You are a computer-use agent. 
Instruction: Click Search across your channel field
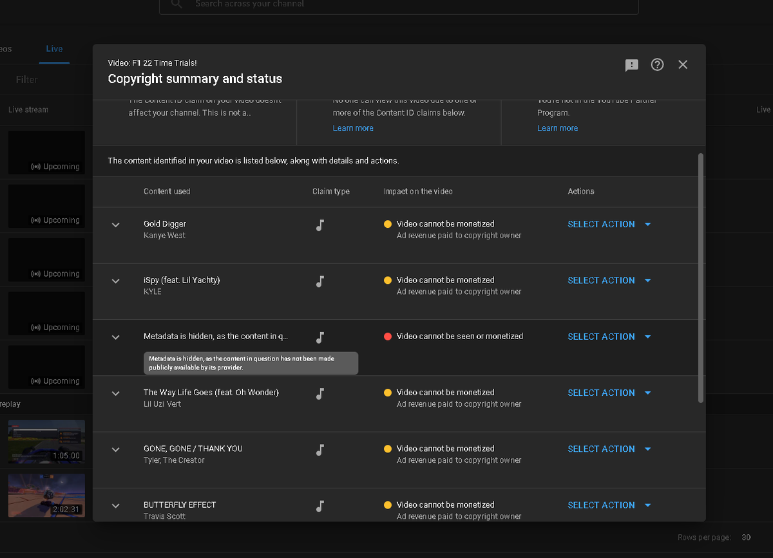[399, 5]
